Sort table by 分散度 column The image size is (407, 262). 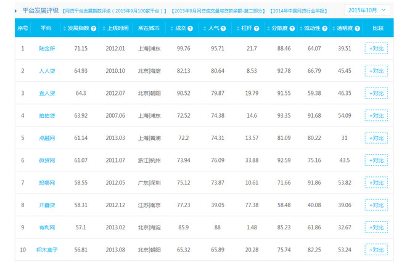click(x=268, y=28)
